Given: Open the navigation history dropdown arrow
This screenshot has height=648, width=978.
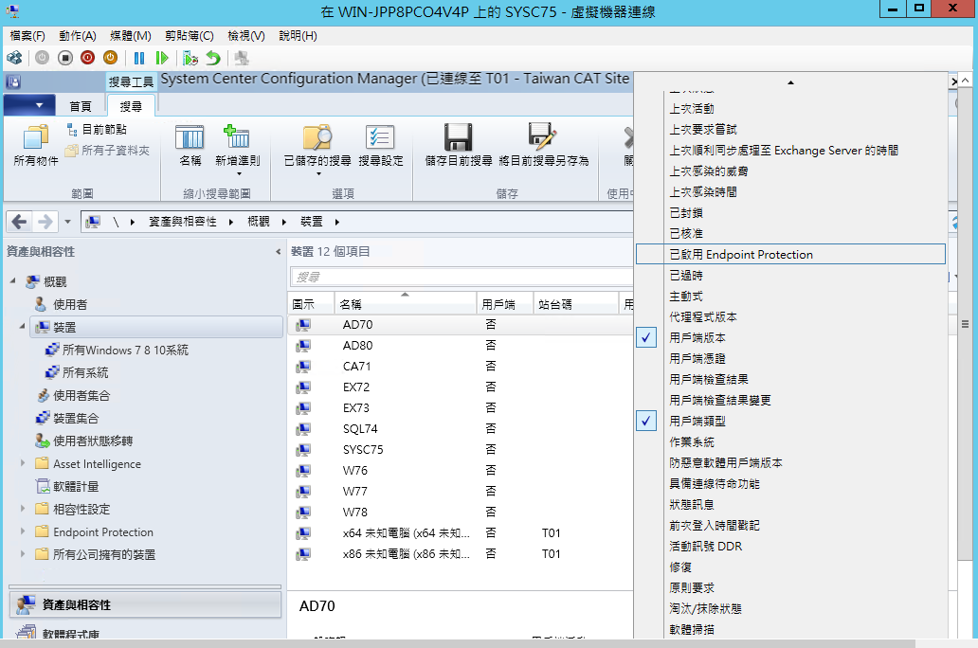Looking at the screenshot, I should pyautogui.click(x=67, y=222).
